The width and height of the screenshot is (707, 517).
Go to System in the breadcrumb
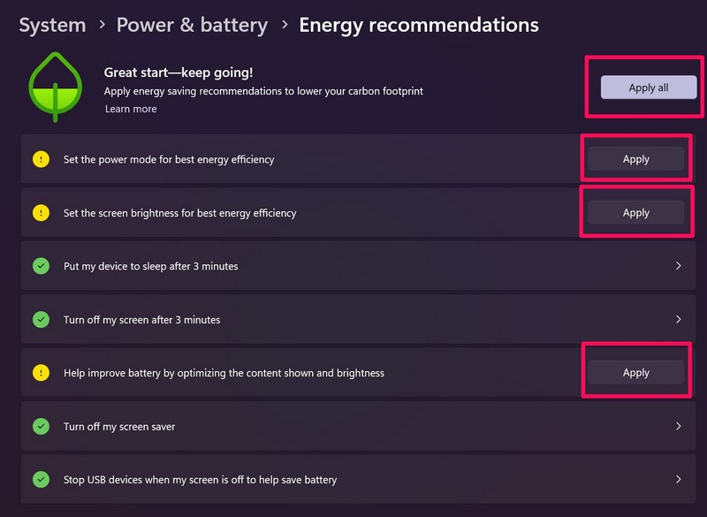[52, 25]
